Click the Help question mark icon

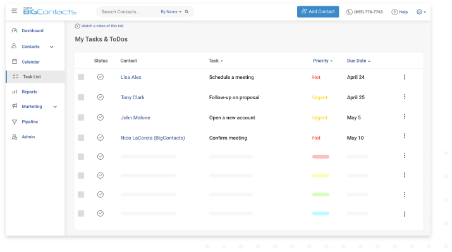[394, 12]
